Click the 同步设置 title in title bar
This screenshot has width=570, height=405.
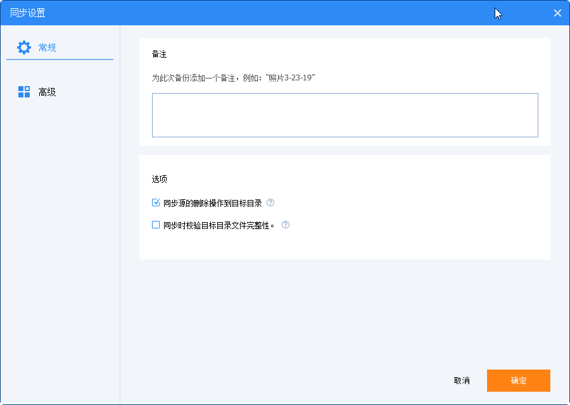click(28, 13)
